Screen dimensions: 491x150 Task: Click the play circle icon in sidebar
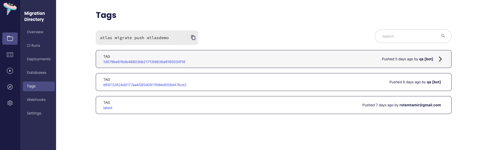10,71
